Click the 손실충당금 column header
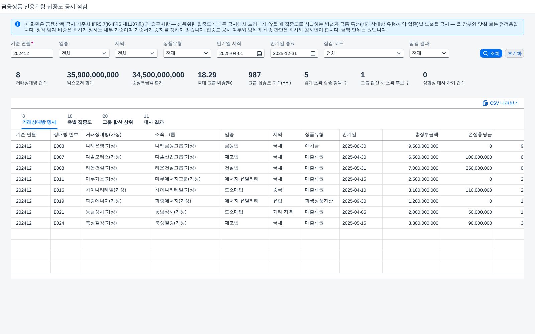 click(x=468, y=135)
